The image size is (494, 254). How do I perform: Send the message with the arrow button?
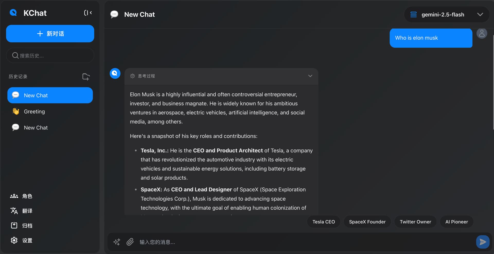[x=483, y=242]
